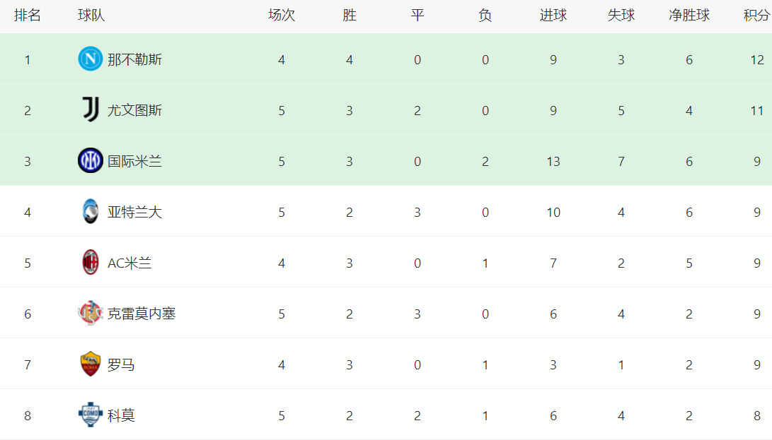Sort by the 积分 column header

tap(756, 16)
